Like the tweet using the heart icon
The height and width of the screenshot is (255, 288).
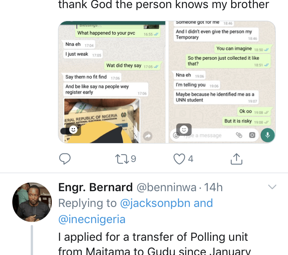coord(179,159)
